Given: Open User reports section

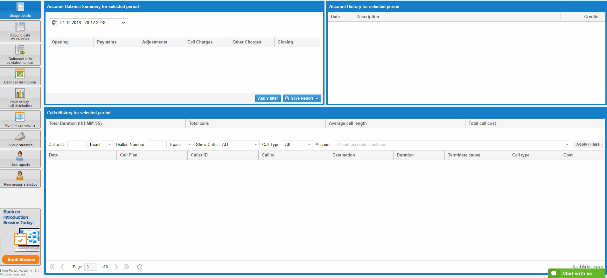Looking at the screenshot, I should tap(20, 159).
